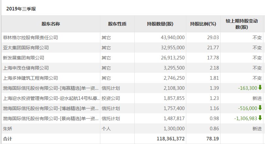Click the percentage value 1.16
265x144 pixels.
pos(214,108)
